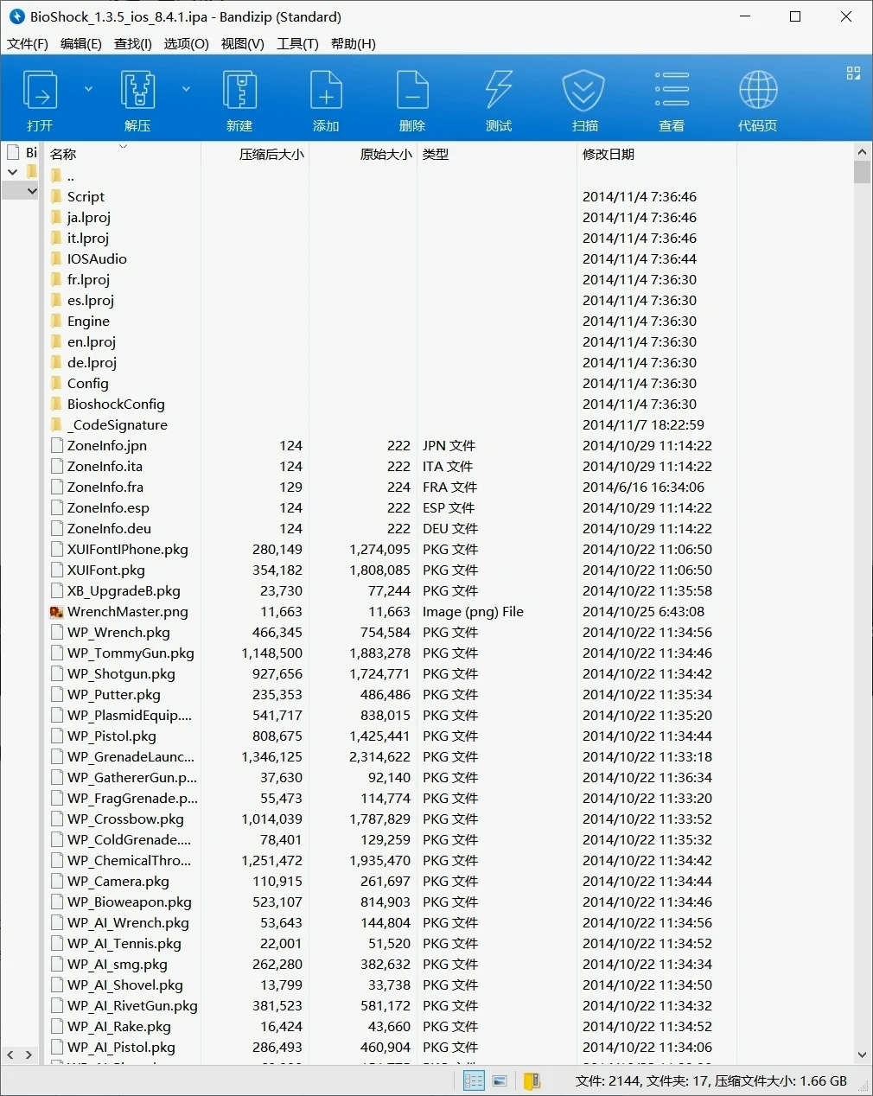Switch to thumbnail view in status bar
Screen dimensions: 873x1096
tap(500, 1080)
